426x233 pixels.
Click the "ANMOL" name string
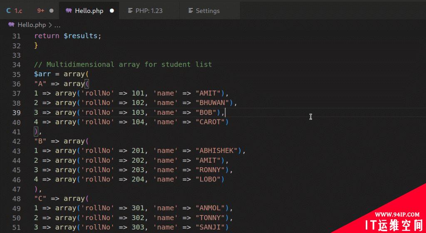tap(210, 208)
